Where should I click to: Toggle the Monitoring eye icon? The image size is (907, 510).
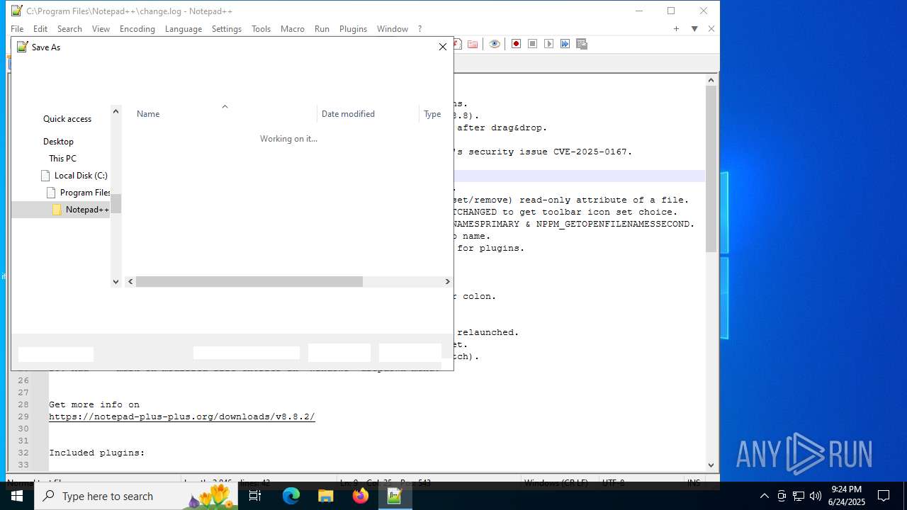pyautogui.click(x=495, y=44)
